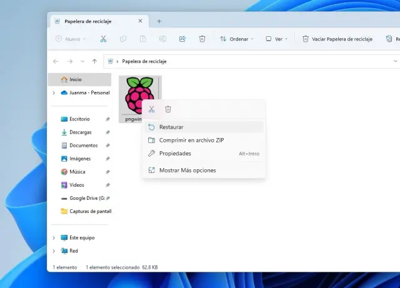Click the Cut scissors icon in toolbar

point(103,39)
